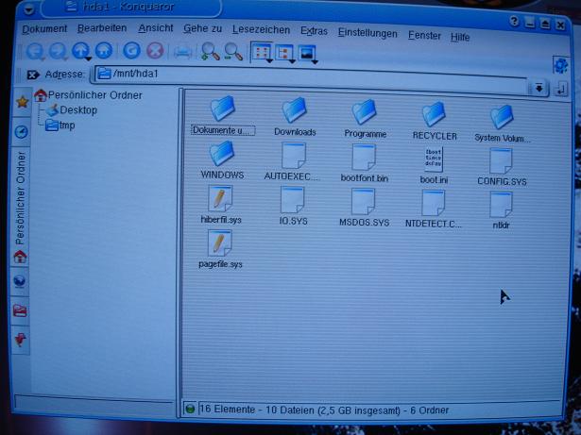581x435 pixels.
Task: Click the status bar text '16 Elemente'
Action: coord(227,410)
